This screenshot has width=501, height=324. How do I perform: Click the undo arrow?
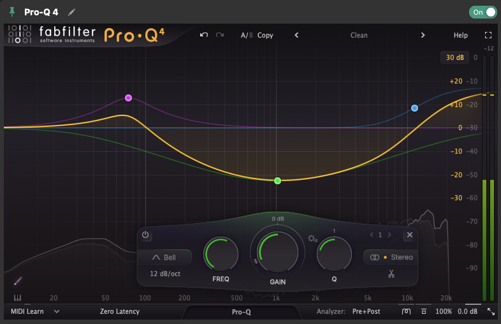(204, 35)
